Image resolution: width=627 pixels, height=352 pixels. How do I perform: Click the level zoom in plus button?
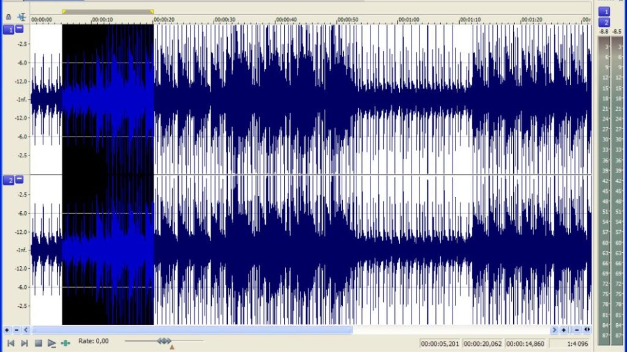tap(7, 330)
